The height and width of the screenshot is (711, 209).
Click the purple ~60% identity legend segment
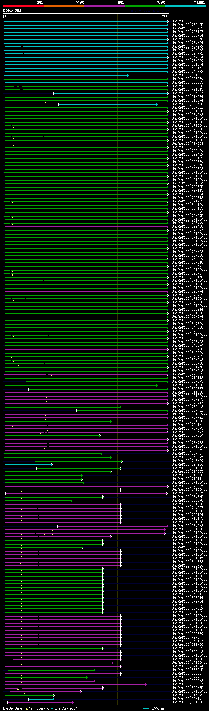coord(104,6)
